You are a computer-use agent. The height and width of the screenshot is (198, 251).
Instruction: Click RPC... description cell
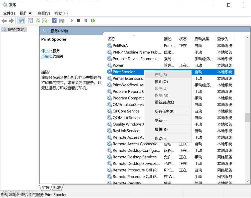tap(169, 170)
